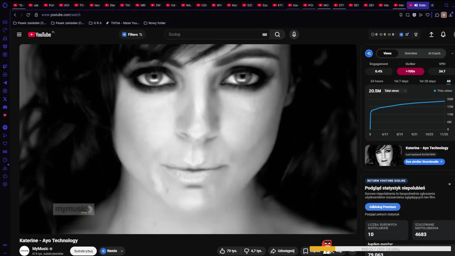The width and height of the screenshot is (455, 256).
Task: Click the Odblokuj Premium button
Action: 382,207
